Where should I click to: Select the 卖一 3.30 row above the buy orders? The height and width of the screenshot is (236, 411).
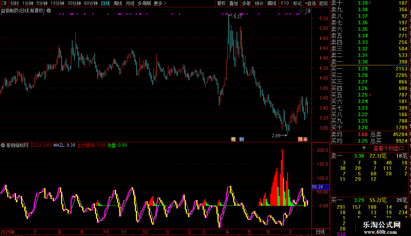click(369, 62)
